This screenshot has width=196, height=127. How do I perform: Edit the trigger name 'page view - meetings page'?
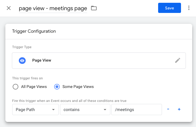53,8
